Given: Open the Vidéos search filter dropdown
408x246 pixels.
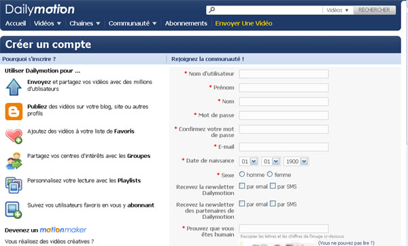Looking at the screenshot, I should (x=337, y=10).
